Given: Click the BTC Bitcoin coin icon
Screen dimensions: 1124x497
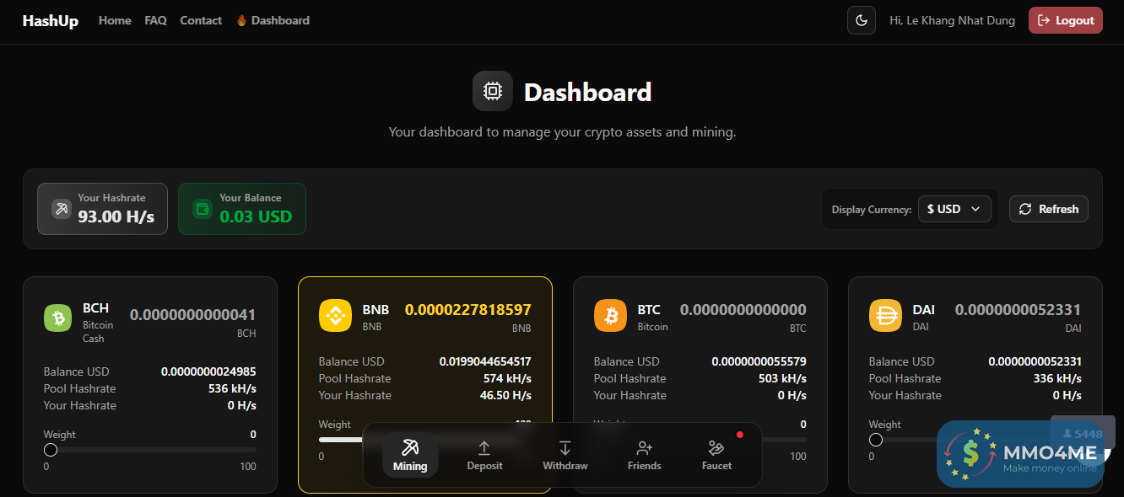Looking at the screenshot, I should click(x=610, y=315).
